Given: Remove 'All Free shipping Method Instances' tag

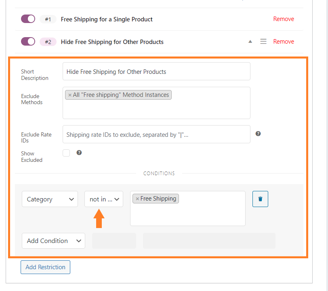Looking at the screenshot, I should pos(70,95).
